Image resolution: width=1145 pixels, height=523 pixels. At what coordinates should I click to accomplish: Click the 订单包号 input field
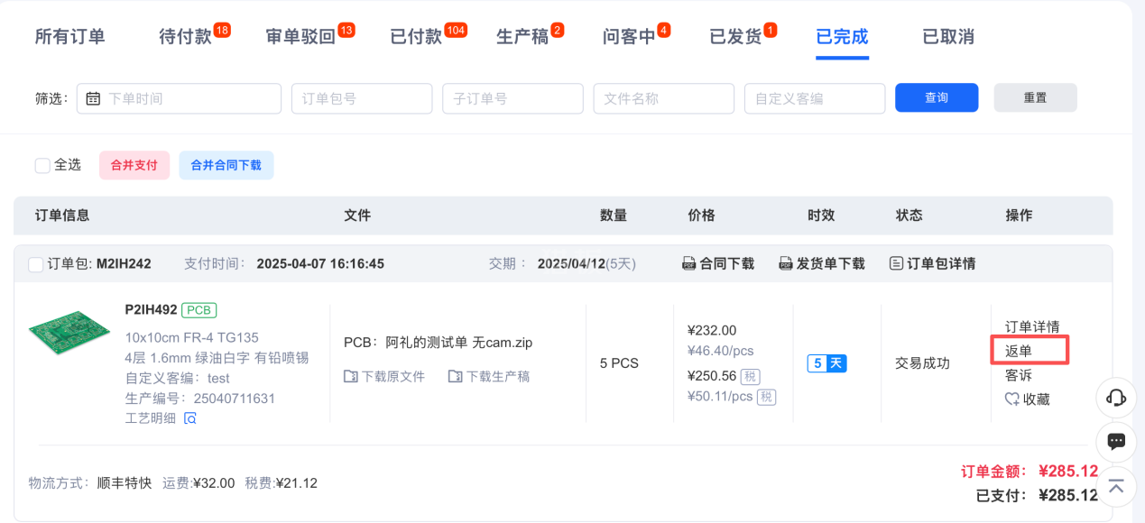tap(361, 97)
